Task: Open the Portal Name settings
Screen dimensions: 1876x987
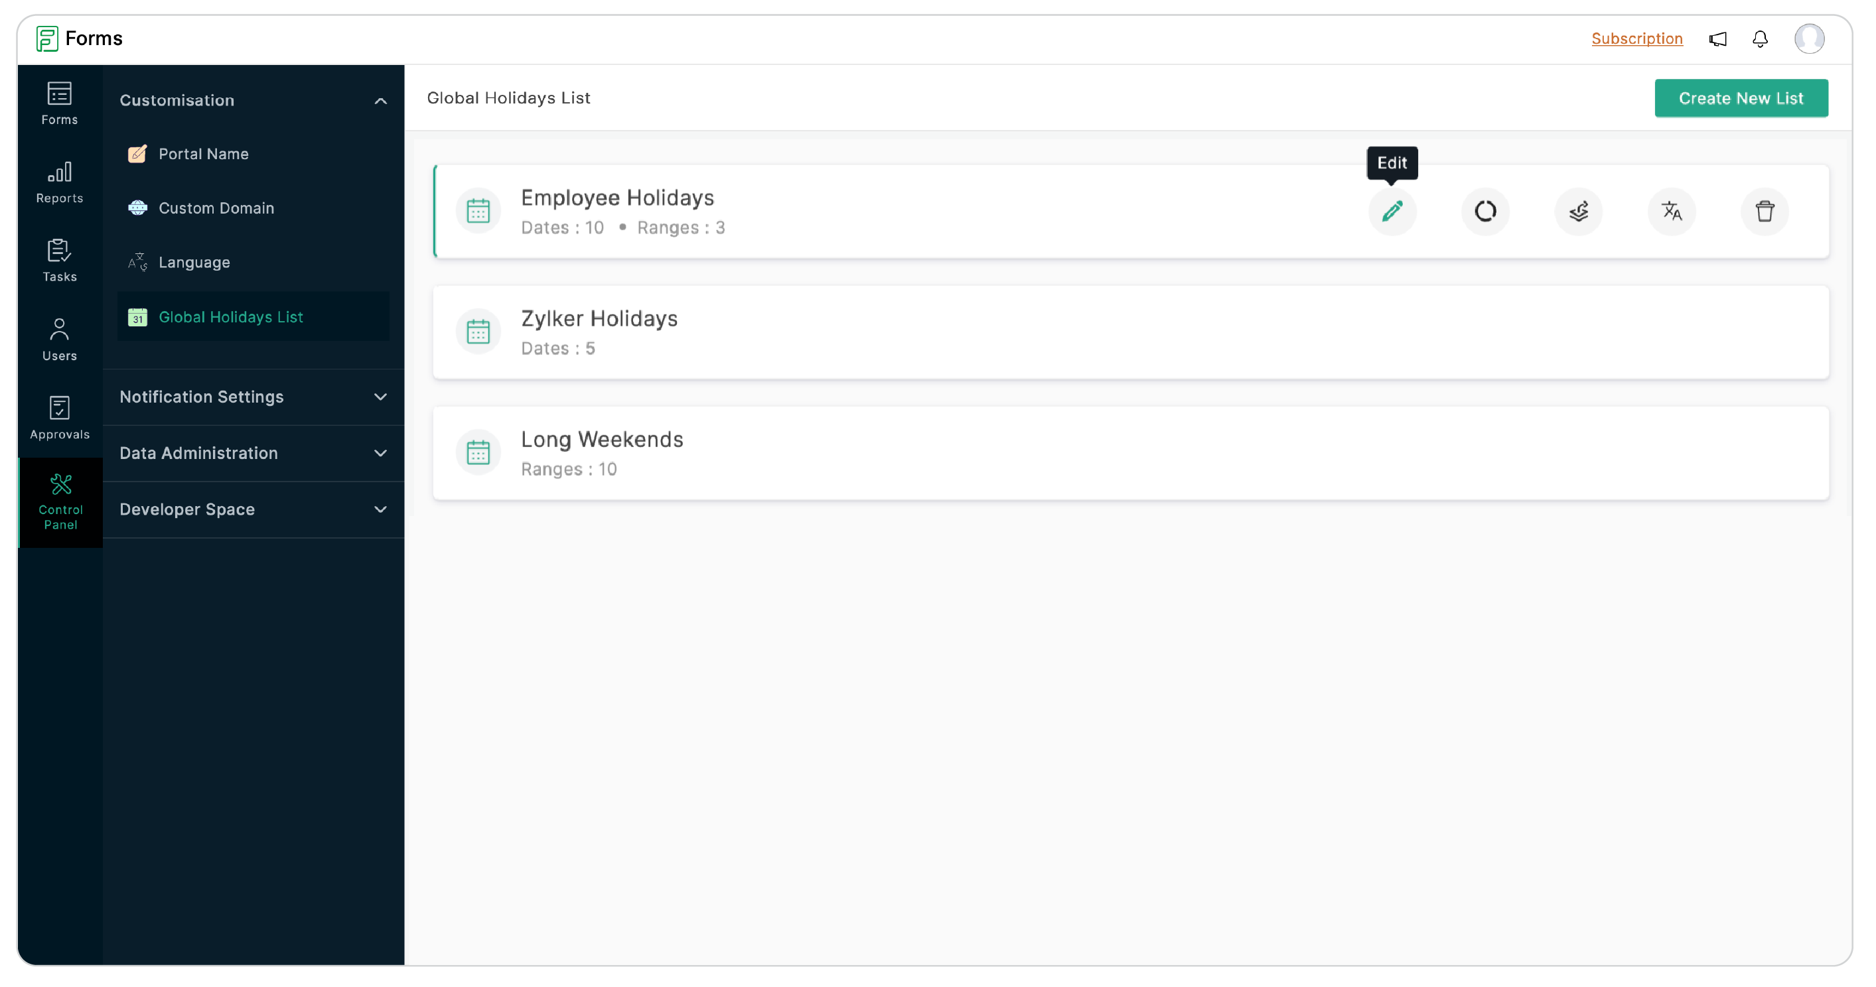Action: tap(204, 154)
